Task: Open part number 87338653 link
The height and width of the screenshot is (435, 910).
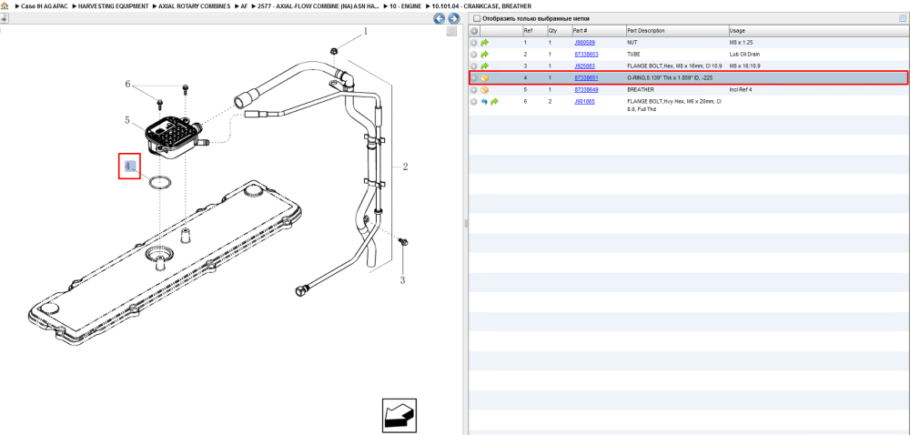Action: [586, 55]
